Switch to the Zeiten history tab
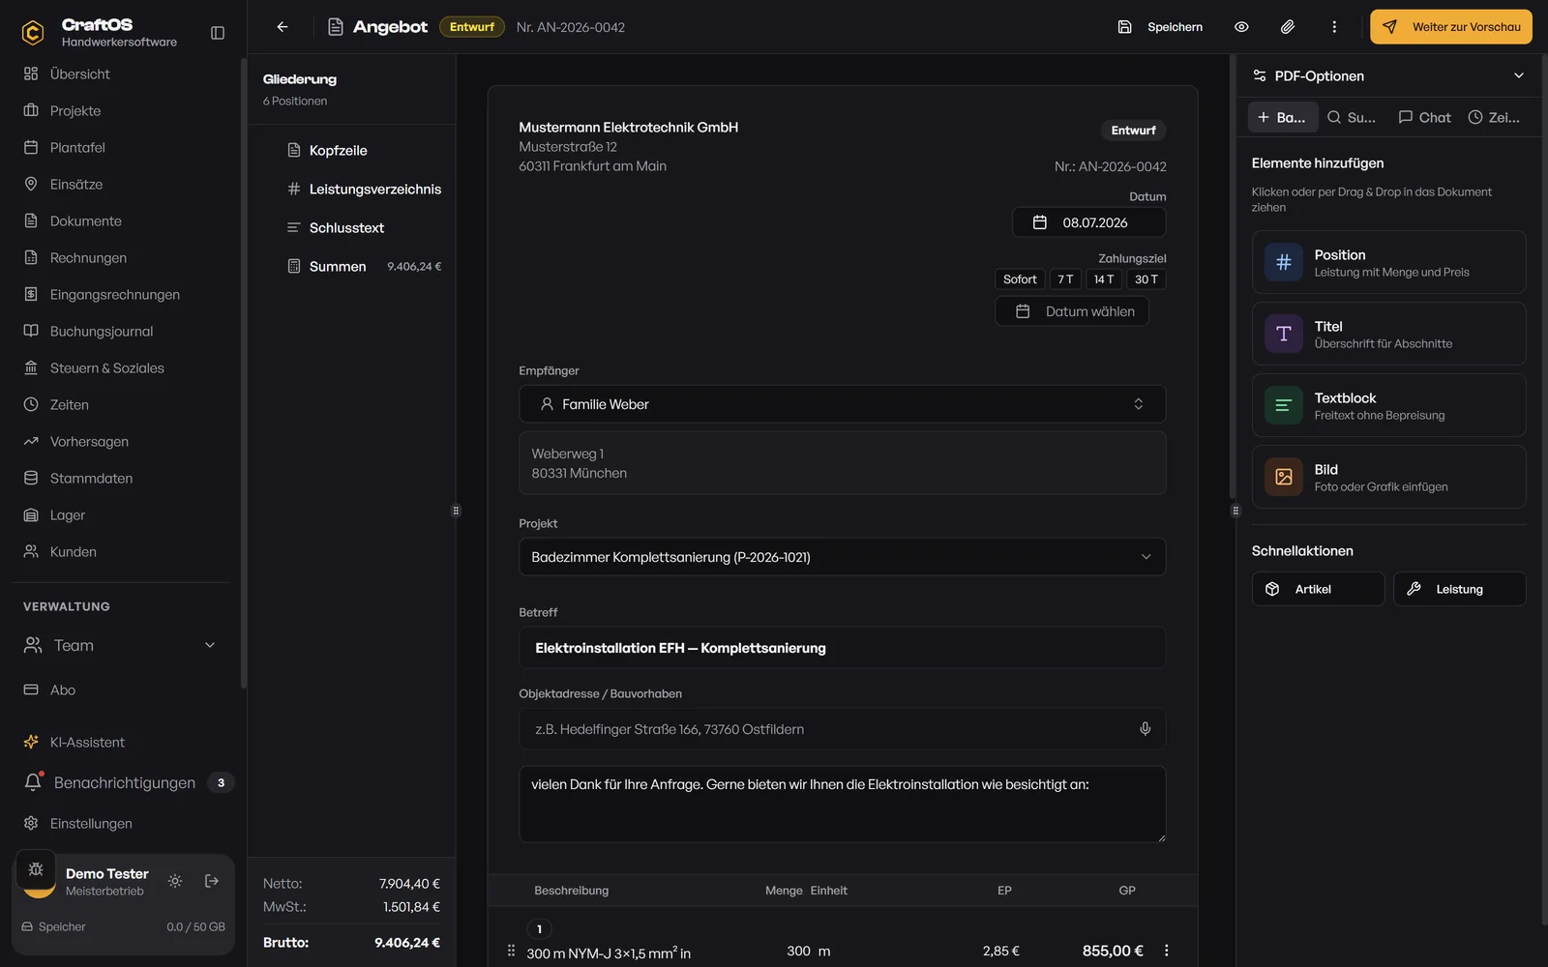The image size is (1548, 967). [1495, 117]
